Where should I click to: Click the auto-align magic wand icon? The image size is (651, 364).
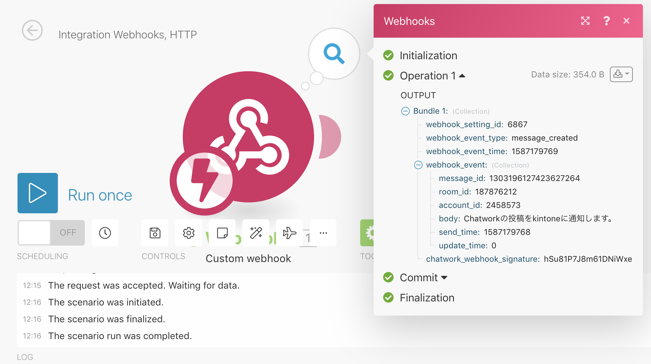click(256, 233)
